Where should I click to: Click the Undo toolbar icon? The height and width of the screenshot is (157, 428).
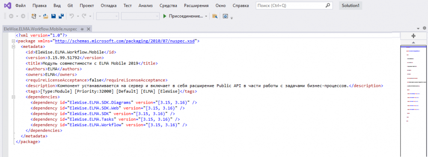tap(72, 16)
